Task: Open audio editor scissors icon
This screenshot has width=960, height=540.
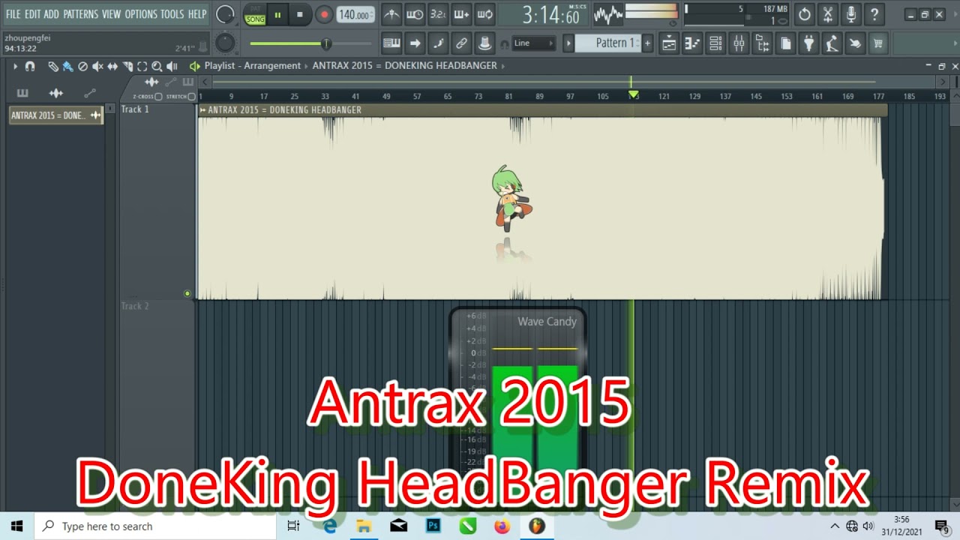Action: coord(827,14)
